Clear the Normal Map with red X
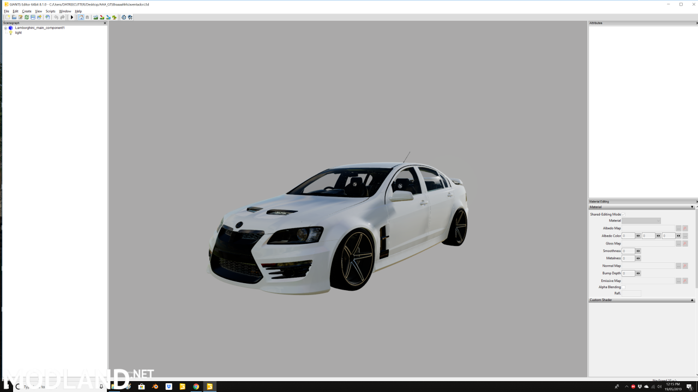The width and height of the screenshot is (698, 392). (685, 266)
